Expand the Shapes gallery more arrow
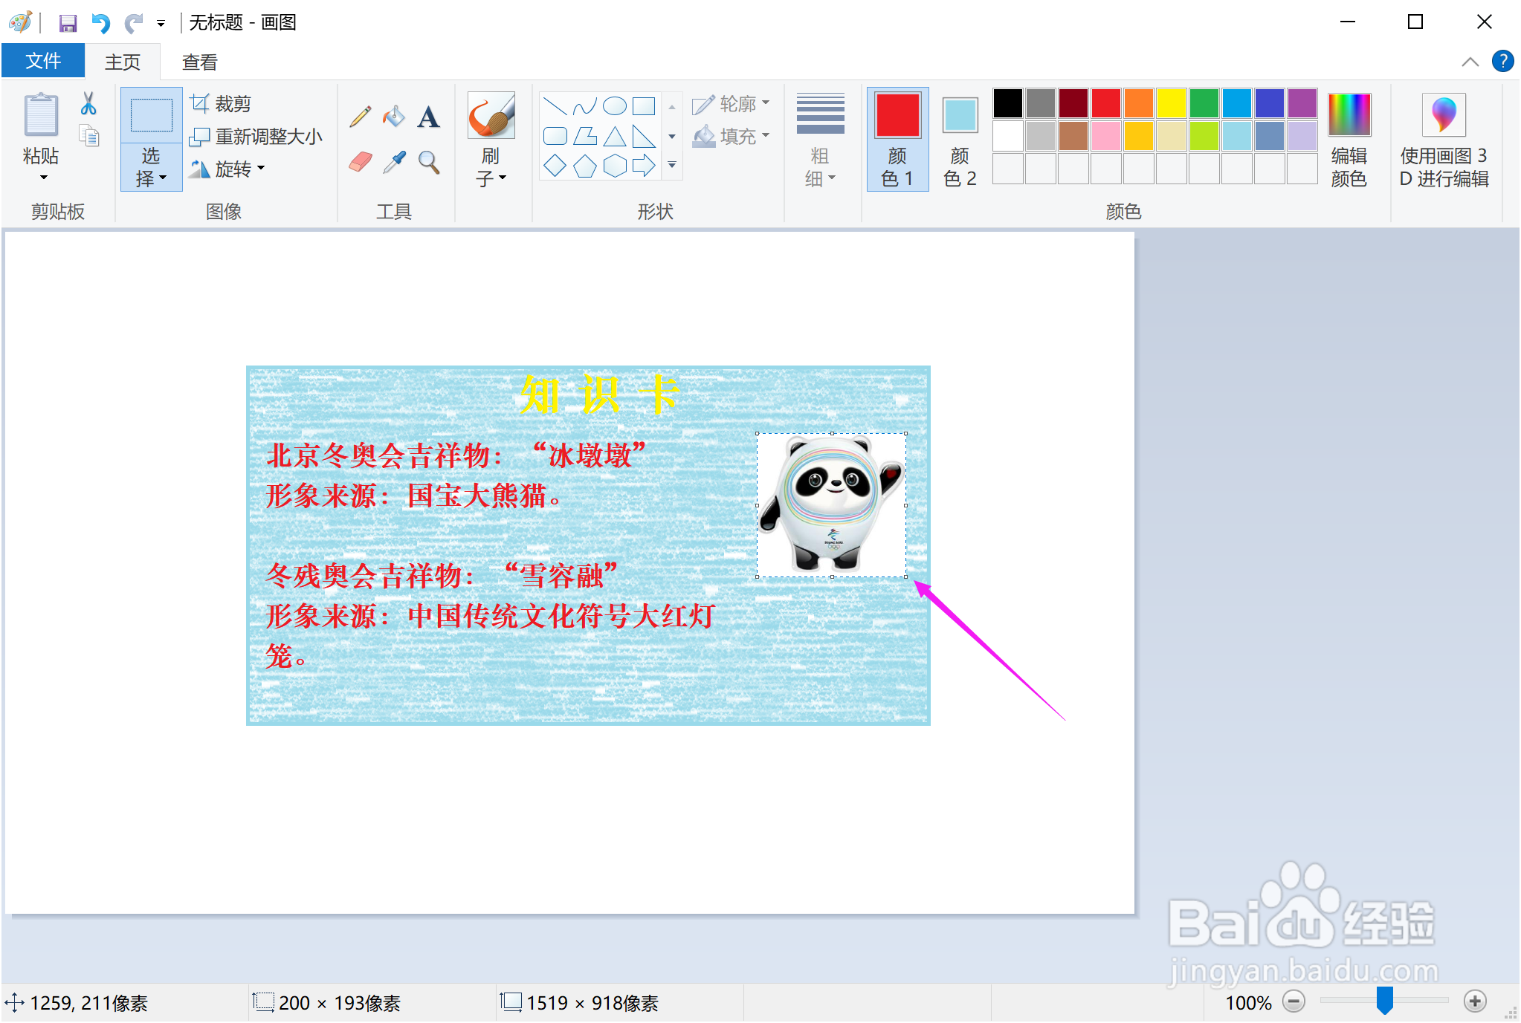 (x=672, y=166)
